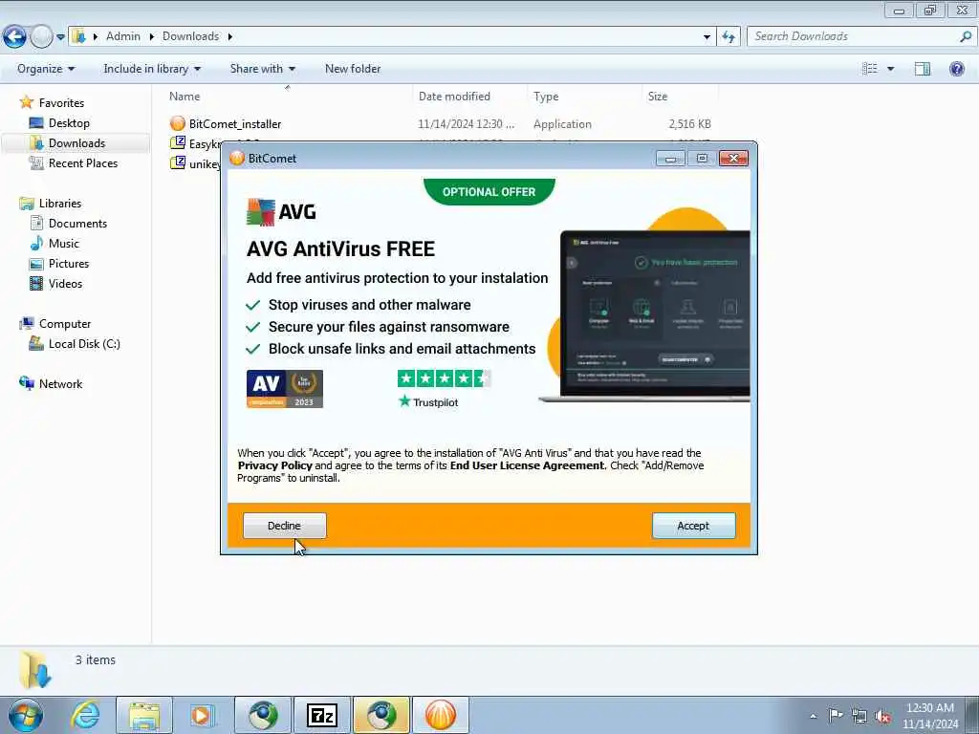979x734 pixels.
Task: Open the Pictures library
Action: point(69,264)
